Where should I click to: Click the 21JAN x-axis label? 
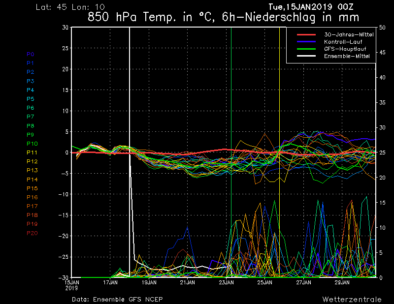188,283
